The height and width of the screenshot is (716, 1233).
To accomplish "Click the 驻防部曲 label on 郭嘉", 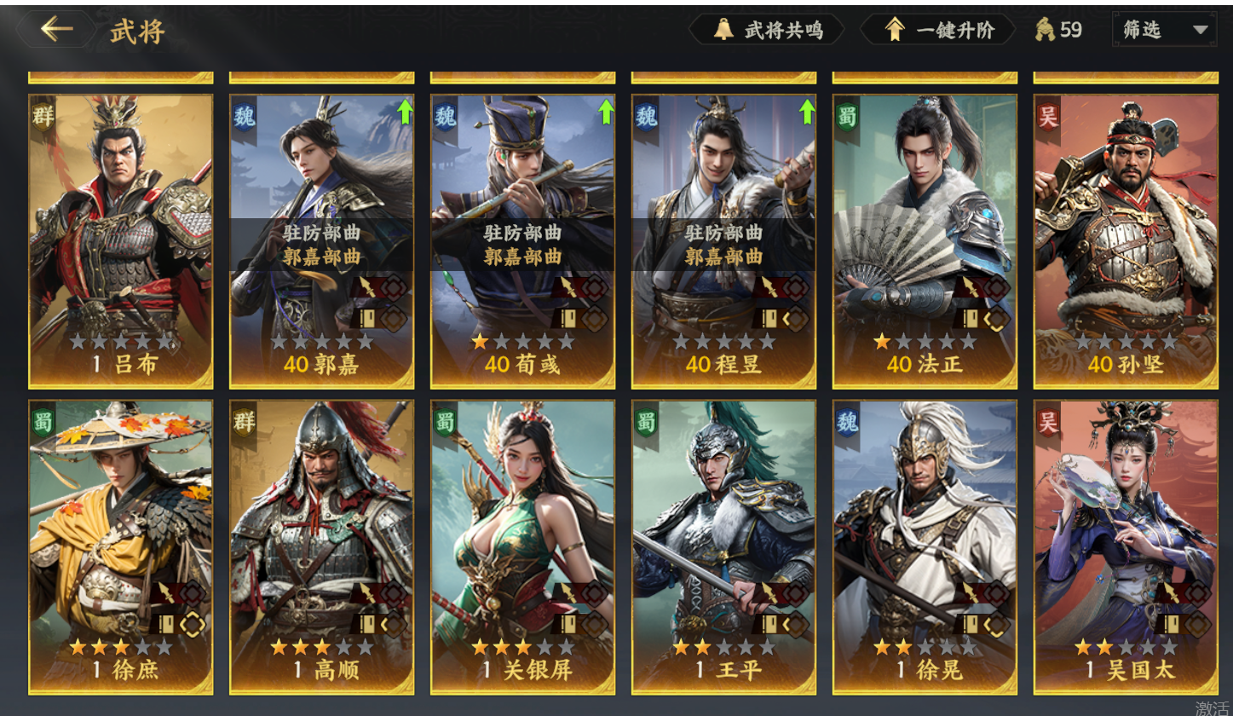I will tap(322, 233).
